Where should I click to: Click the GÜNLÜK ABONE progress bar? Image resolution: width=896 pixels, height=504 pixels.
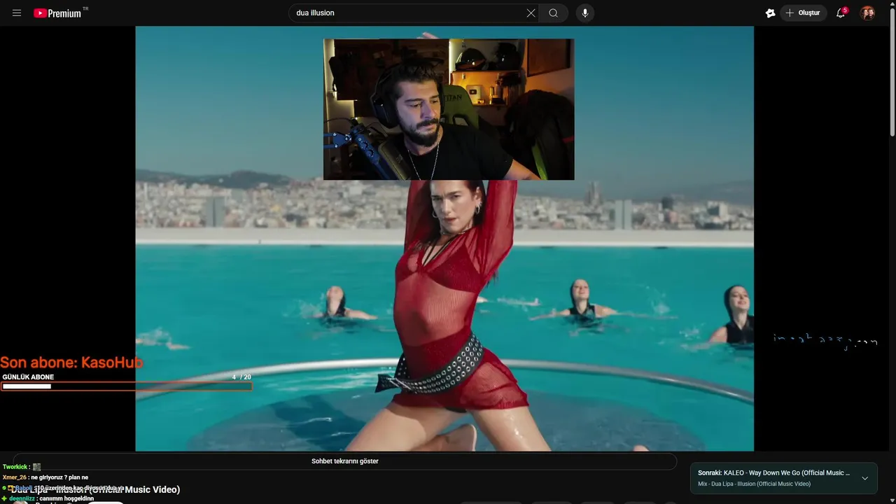[x=126, y=386]
